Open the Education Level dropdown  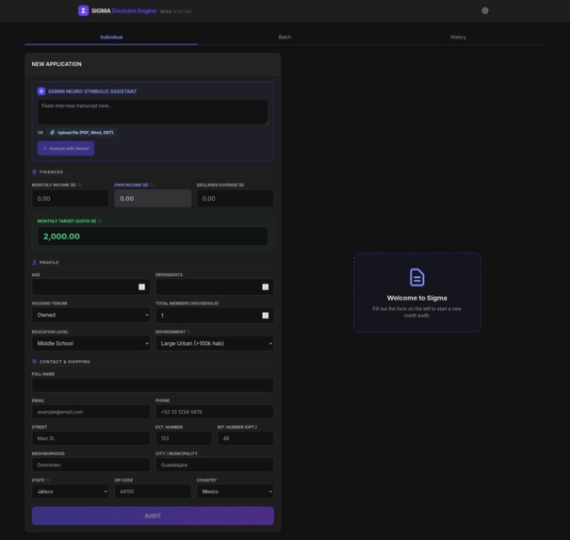tap(90, 343)
